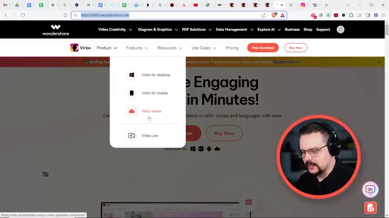Follow the Explore Now link in banner
This screenshot has height=218, width=389.
(287, 62)
